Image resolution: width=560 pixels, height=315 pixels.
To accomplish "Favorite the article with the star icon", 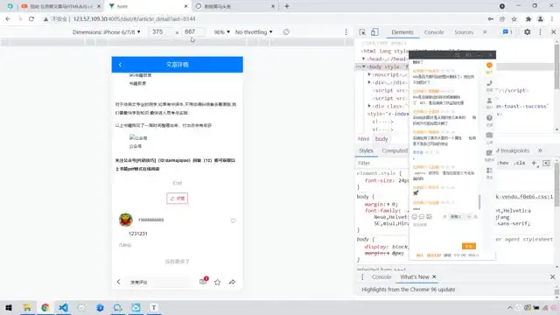I will pos(217,282).
